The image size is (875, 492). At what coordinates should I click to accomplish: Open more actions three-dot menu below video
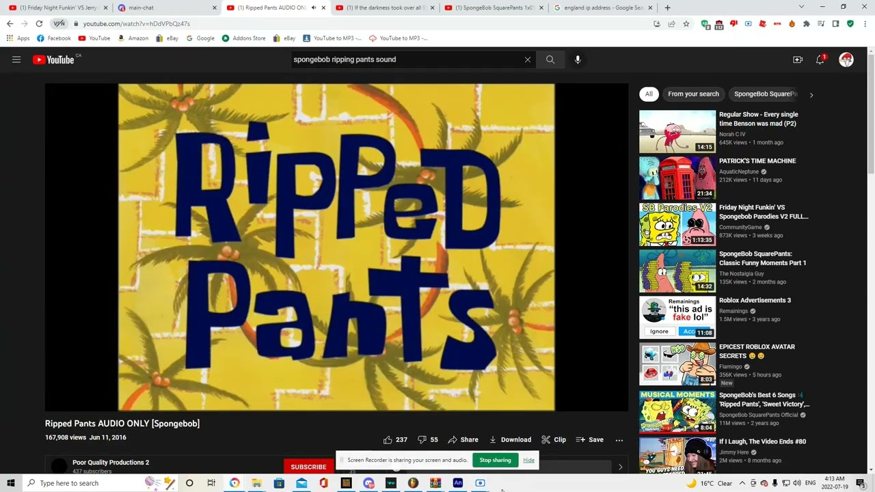click(619, 440)
